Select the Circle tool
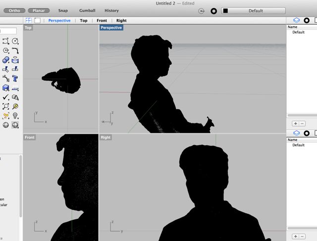Screen dimensions: 317x241 tap(15, 41)
